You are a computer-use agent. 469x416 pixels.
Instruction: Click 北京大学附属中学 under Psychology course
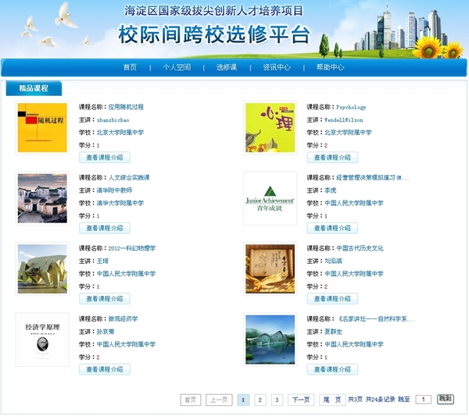coord(348,133)
